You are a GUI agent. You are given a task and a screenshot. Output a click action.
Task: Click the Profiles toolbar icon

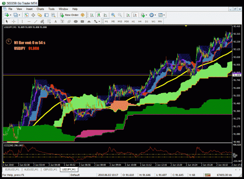[16, 15]
